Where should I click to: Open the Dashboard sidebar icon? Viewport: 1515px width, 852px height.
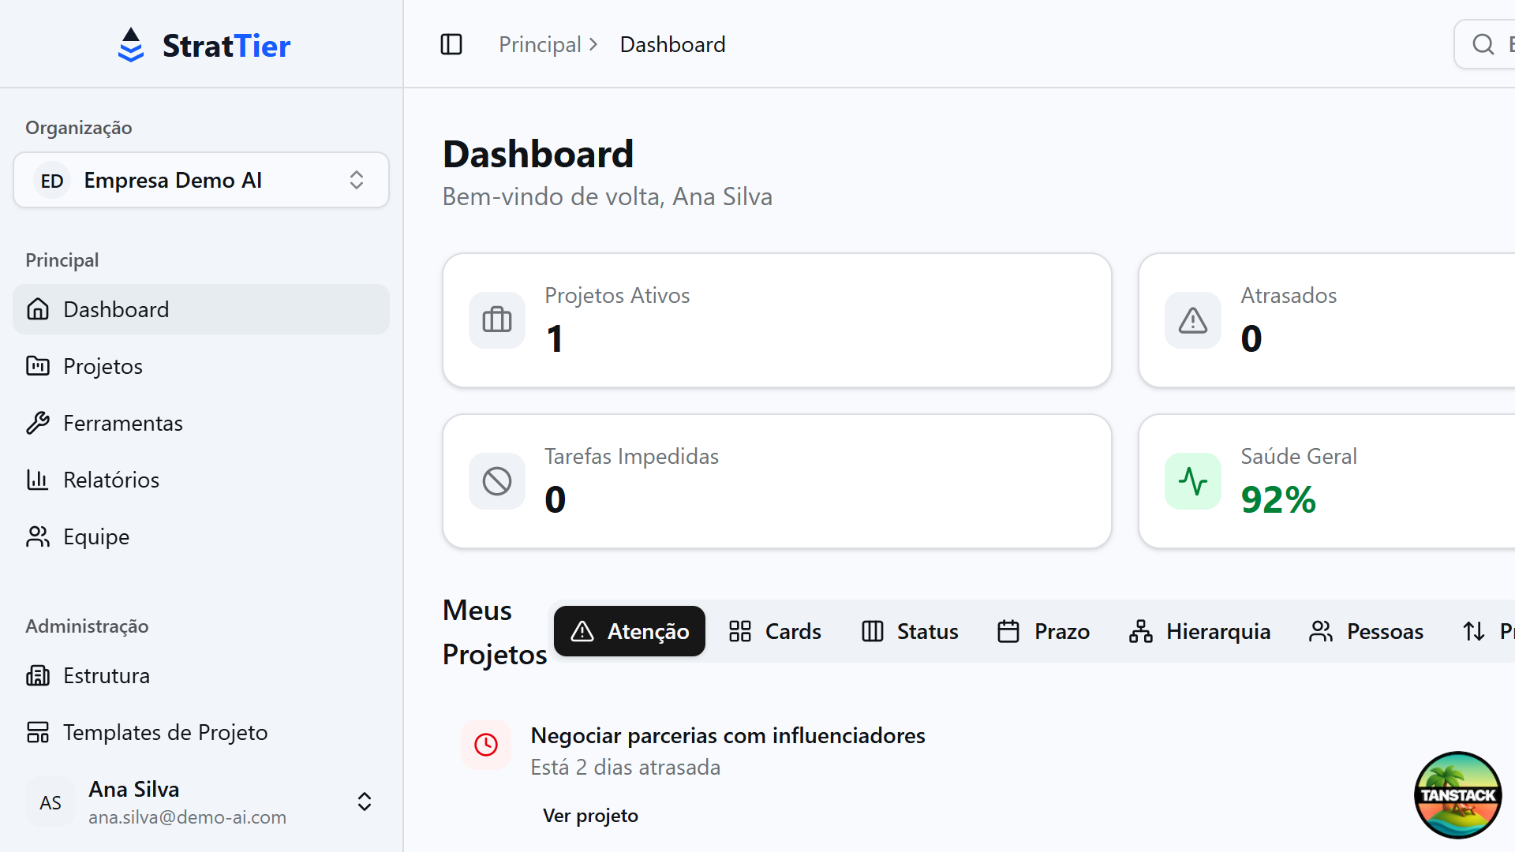click(38, 308)
